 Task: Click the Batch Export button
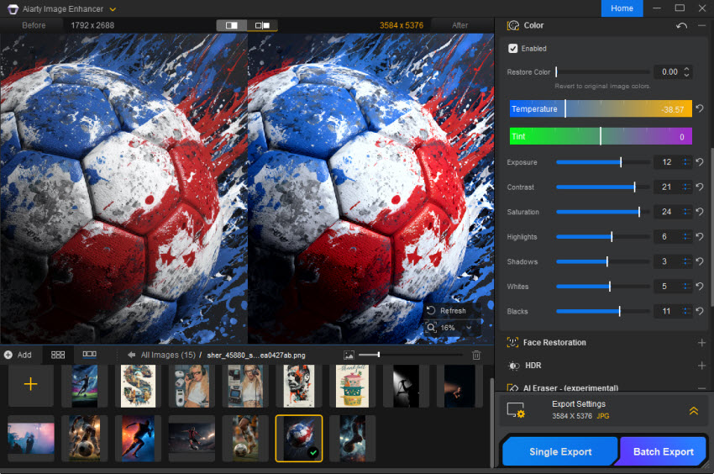coord(663,451)
